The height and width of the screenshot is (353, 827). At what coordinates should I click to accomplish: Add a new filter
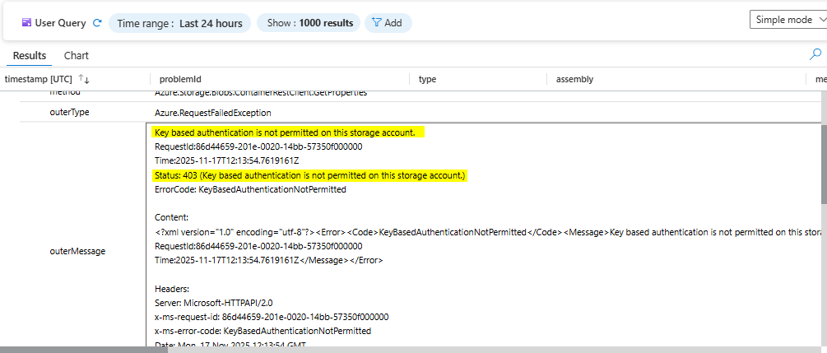click(x=388, y=23)
